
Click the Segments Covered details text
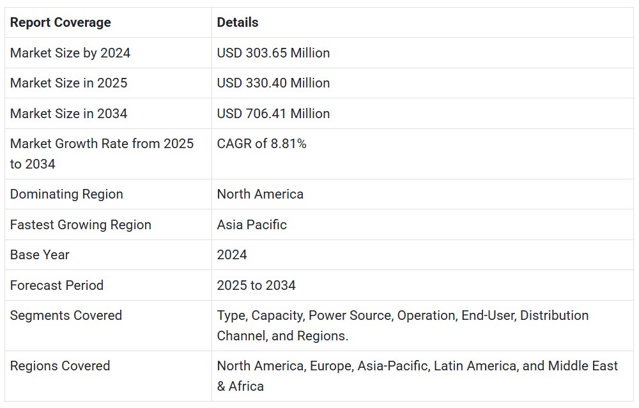point(403,326)
